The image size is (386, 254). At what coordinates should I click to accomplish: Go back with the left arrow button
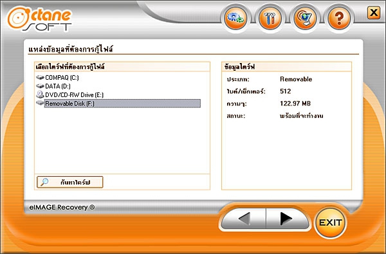click(244, 219)
